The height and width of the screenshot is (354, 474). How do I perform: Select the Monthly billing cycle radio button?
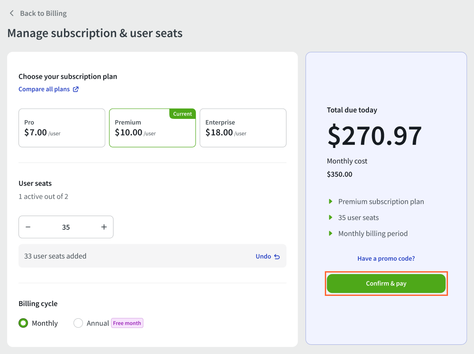tap(23, 323)
